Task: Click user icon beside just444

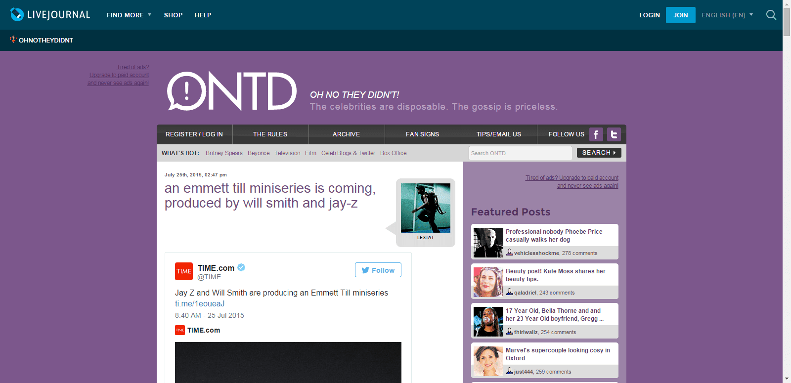Action: [x=509, y=371]
